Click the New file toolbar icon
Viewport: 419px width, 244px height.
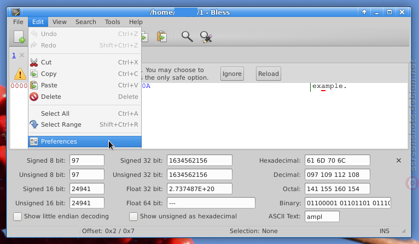pyautogui.click(x=20, y=37)
